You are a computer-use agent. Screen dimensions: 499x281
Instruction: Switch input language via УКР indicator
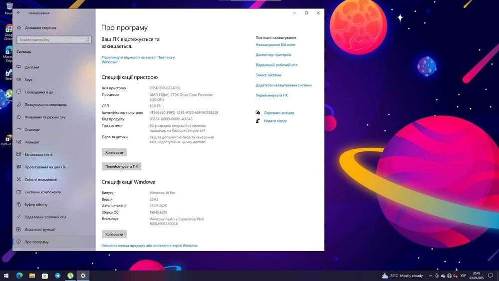click(463, 276)
